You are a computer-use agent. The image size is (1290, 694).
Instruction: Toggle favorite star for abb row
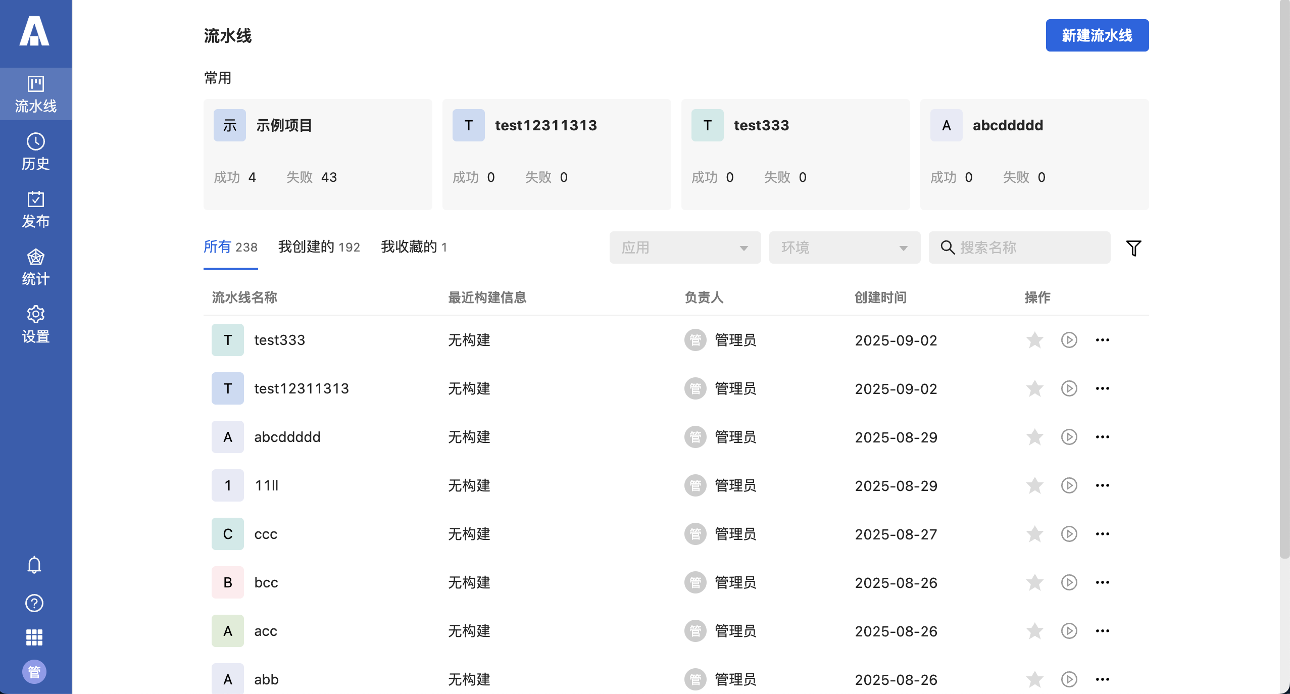click(1034, 679)
